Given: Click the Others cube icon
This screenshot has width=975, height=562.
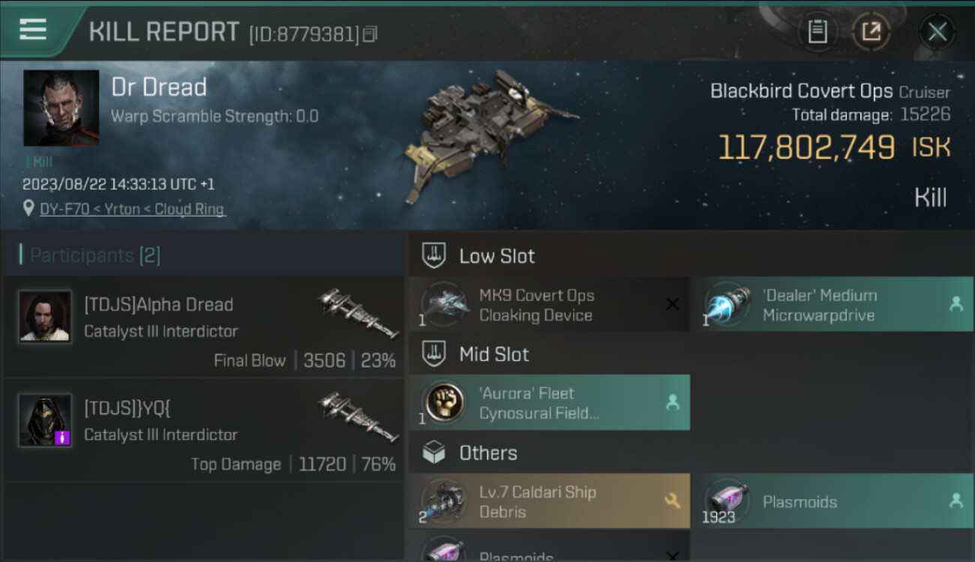Looking at the screenshot, I should [x=433, y=453].
